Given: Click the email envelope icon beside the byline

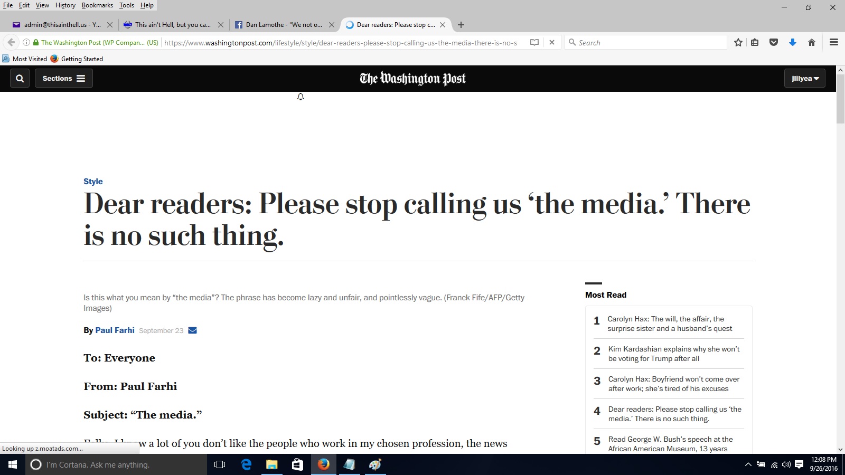Looking at the screenshot, I should click(193, 330).
